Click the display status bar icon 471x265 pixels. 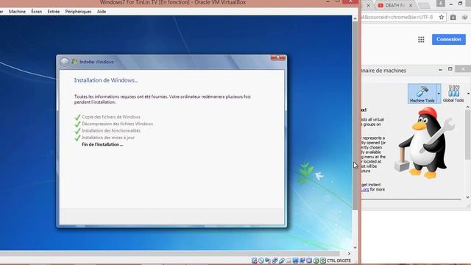click(295, 261)
